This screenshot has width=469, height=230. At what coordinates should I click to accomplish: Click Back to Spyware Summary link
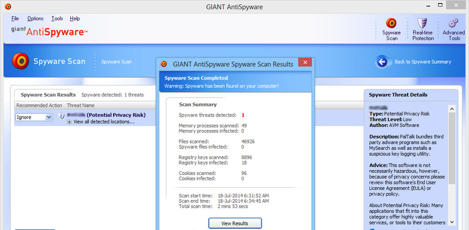tap(423, 62)
